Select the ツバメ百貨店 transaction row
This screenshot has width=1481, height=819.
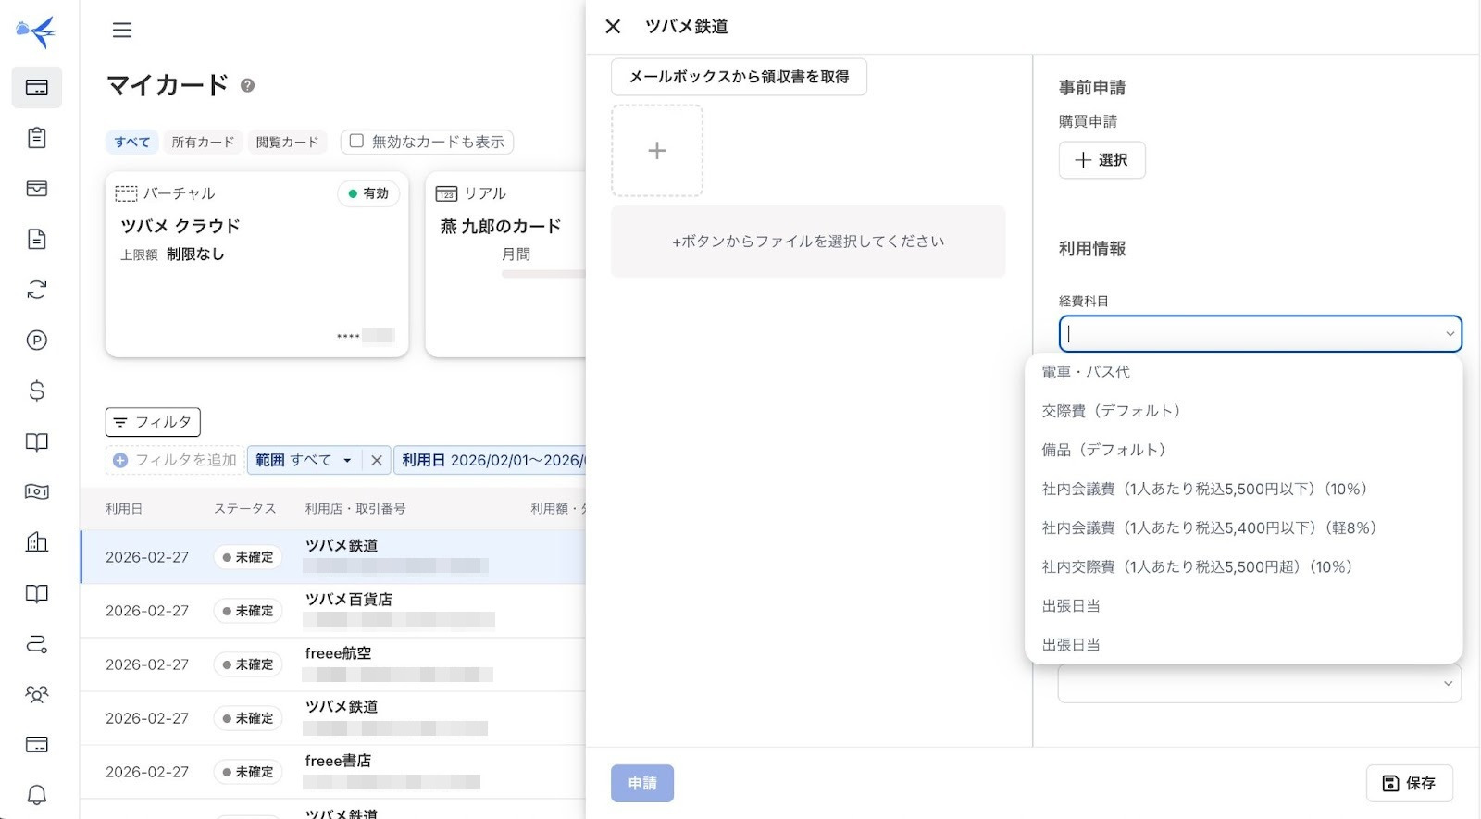pos(333,611)
